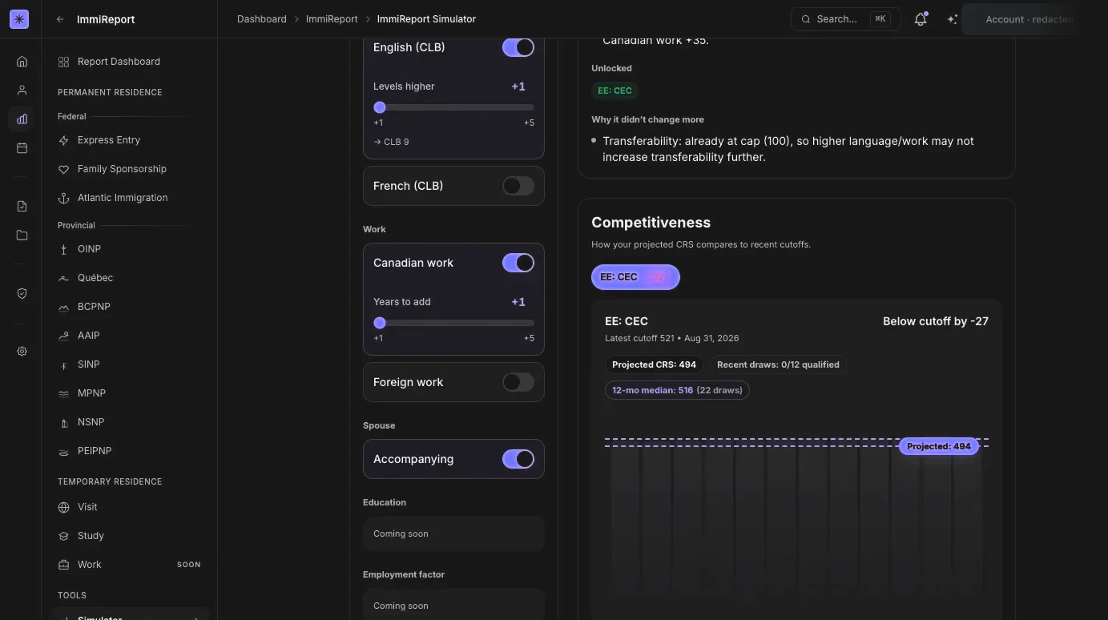Adjust the English Levels higher slider
This screenshot has width=1108, height=620.
[453, 107]
